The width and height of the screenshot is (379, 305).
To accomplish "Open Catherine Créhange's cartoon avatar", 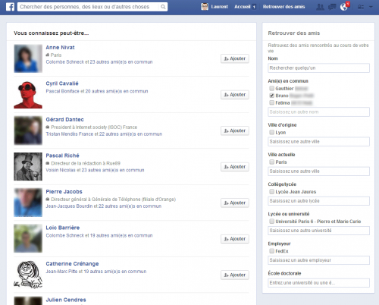I will [x=28, y=275].
